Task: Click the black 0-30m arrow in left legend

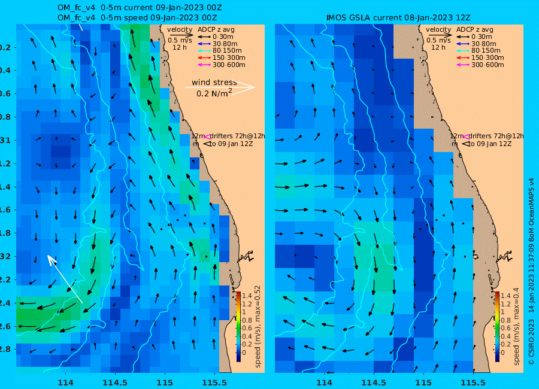Action: (x=204, y=37)
